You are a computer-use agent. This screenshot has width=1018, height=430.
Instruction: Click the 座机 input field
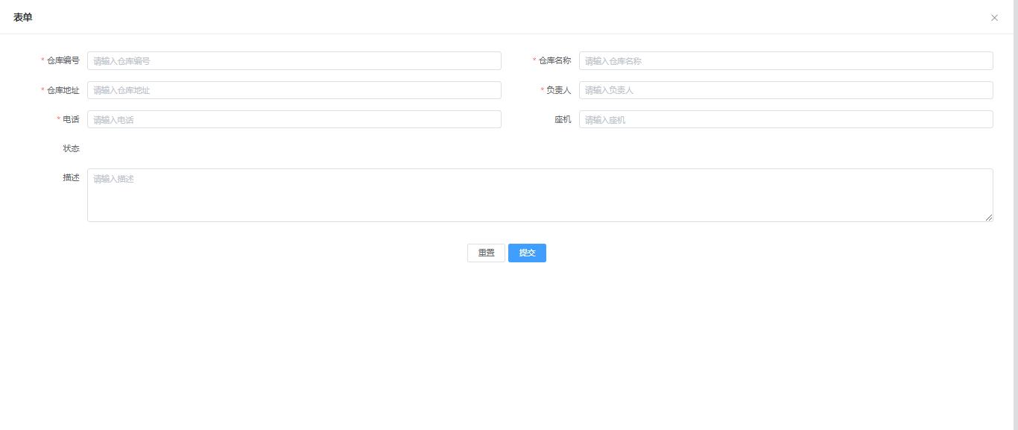[786, 119]
